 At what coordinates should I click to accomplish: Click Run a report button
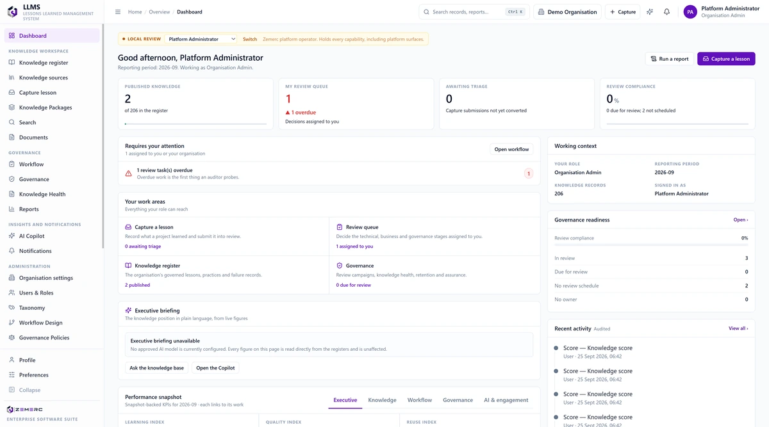(670, 59)
